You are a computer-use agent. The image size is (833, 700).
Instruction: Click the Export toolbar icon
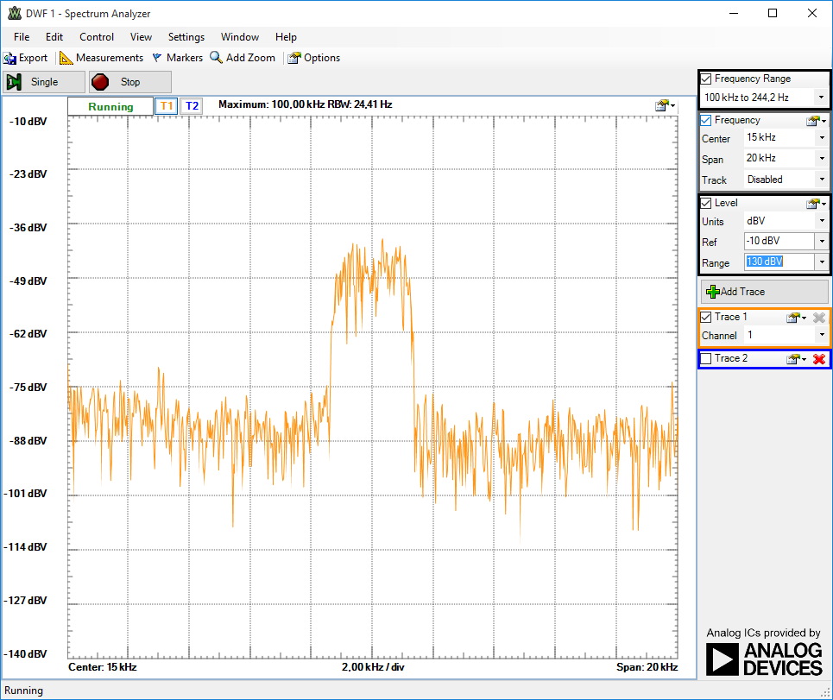click(x=10, y=59)
